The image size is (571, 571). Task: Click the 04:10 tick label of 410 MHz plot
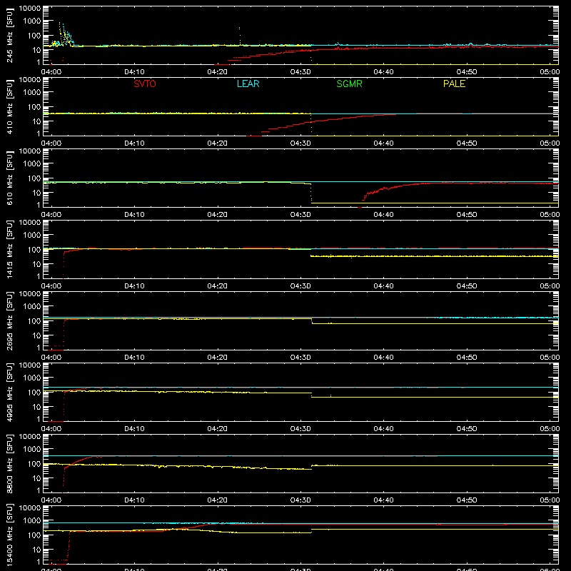coord(134,143)
